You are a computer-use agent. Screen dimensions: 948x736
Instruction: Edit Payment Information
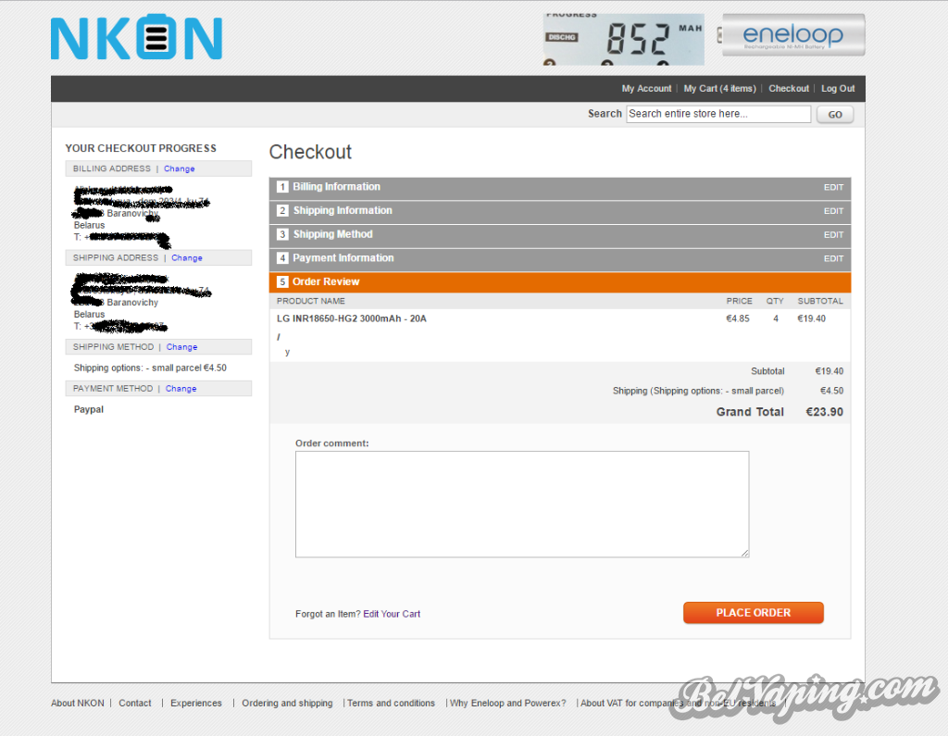tap(833, 258)
